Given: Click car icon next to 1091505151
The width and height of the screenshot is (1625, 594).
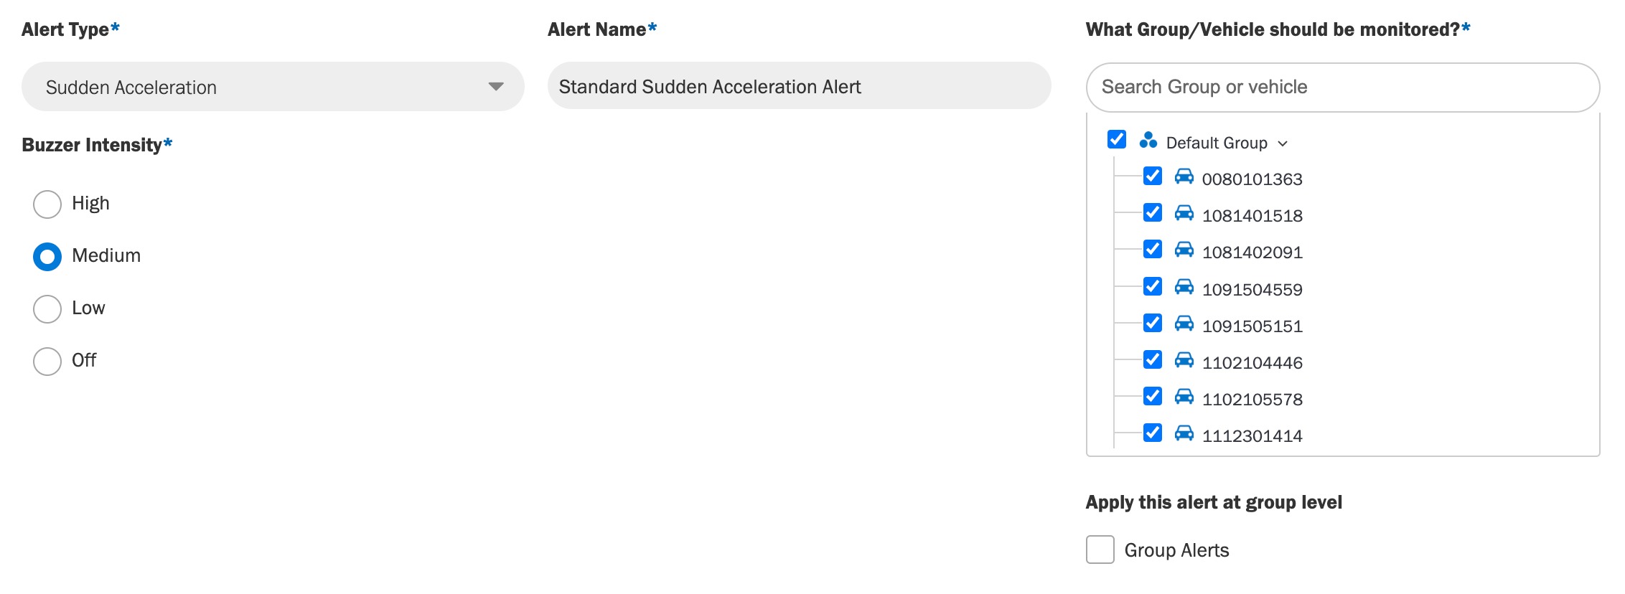Looking at the screenshot, I should 1184,324.
